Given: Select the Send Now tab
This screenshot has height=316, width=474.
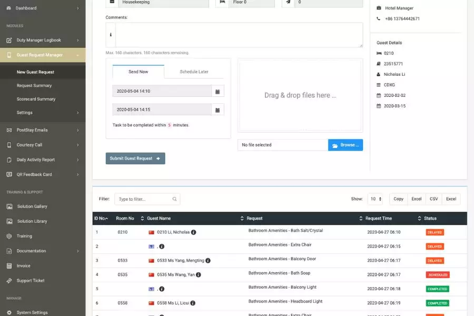Looking at the screenshot, I should click(x=138, y=72).
